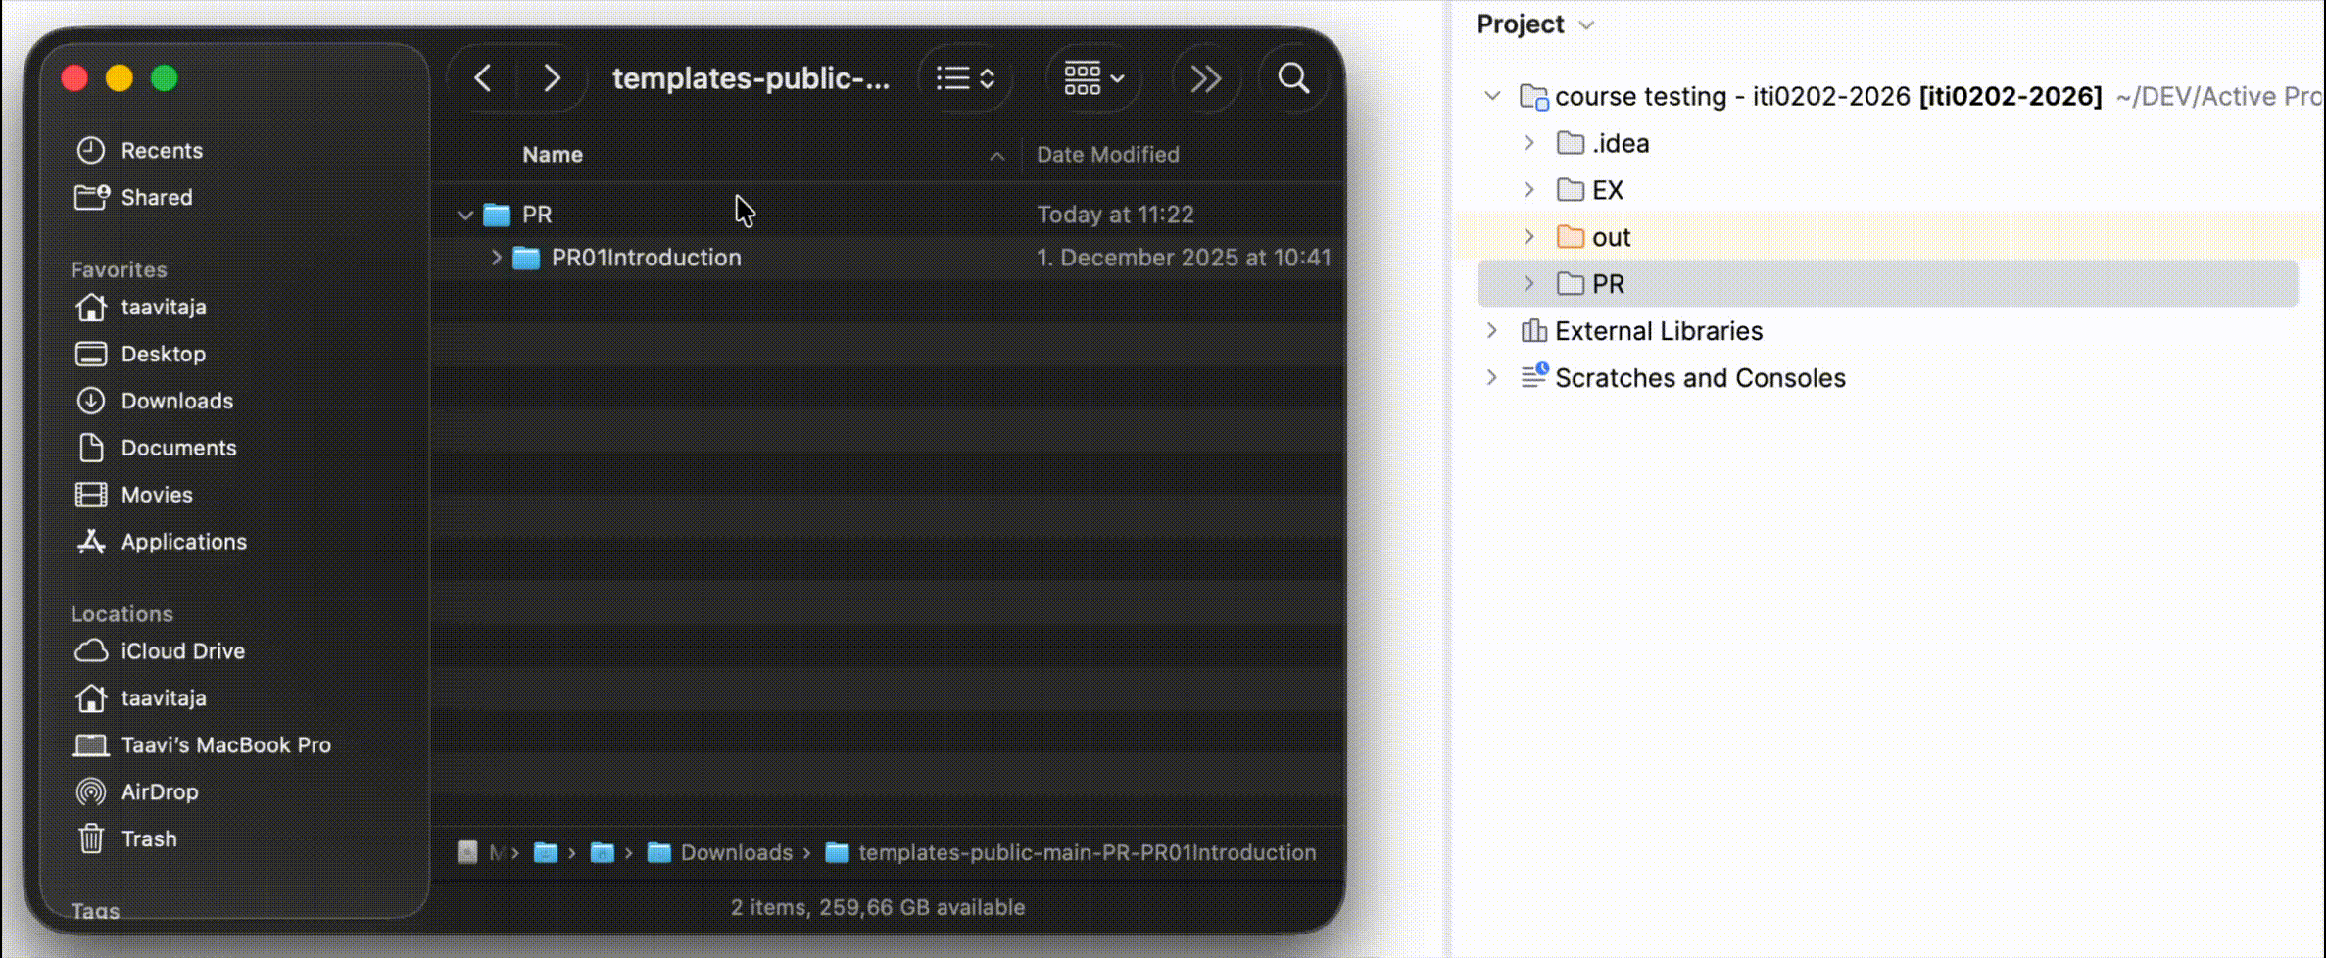The image size is (2326, 958).
Task: Select Downloads in the Finder sidebar
Action: point(177,401)
